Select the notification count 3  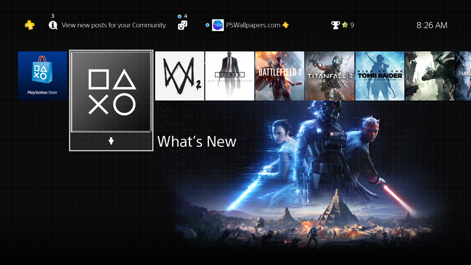(53, 16)
